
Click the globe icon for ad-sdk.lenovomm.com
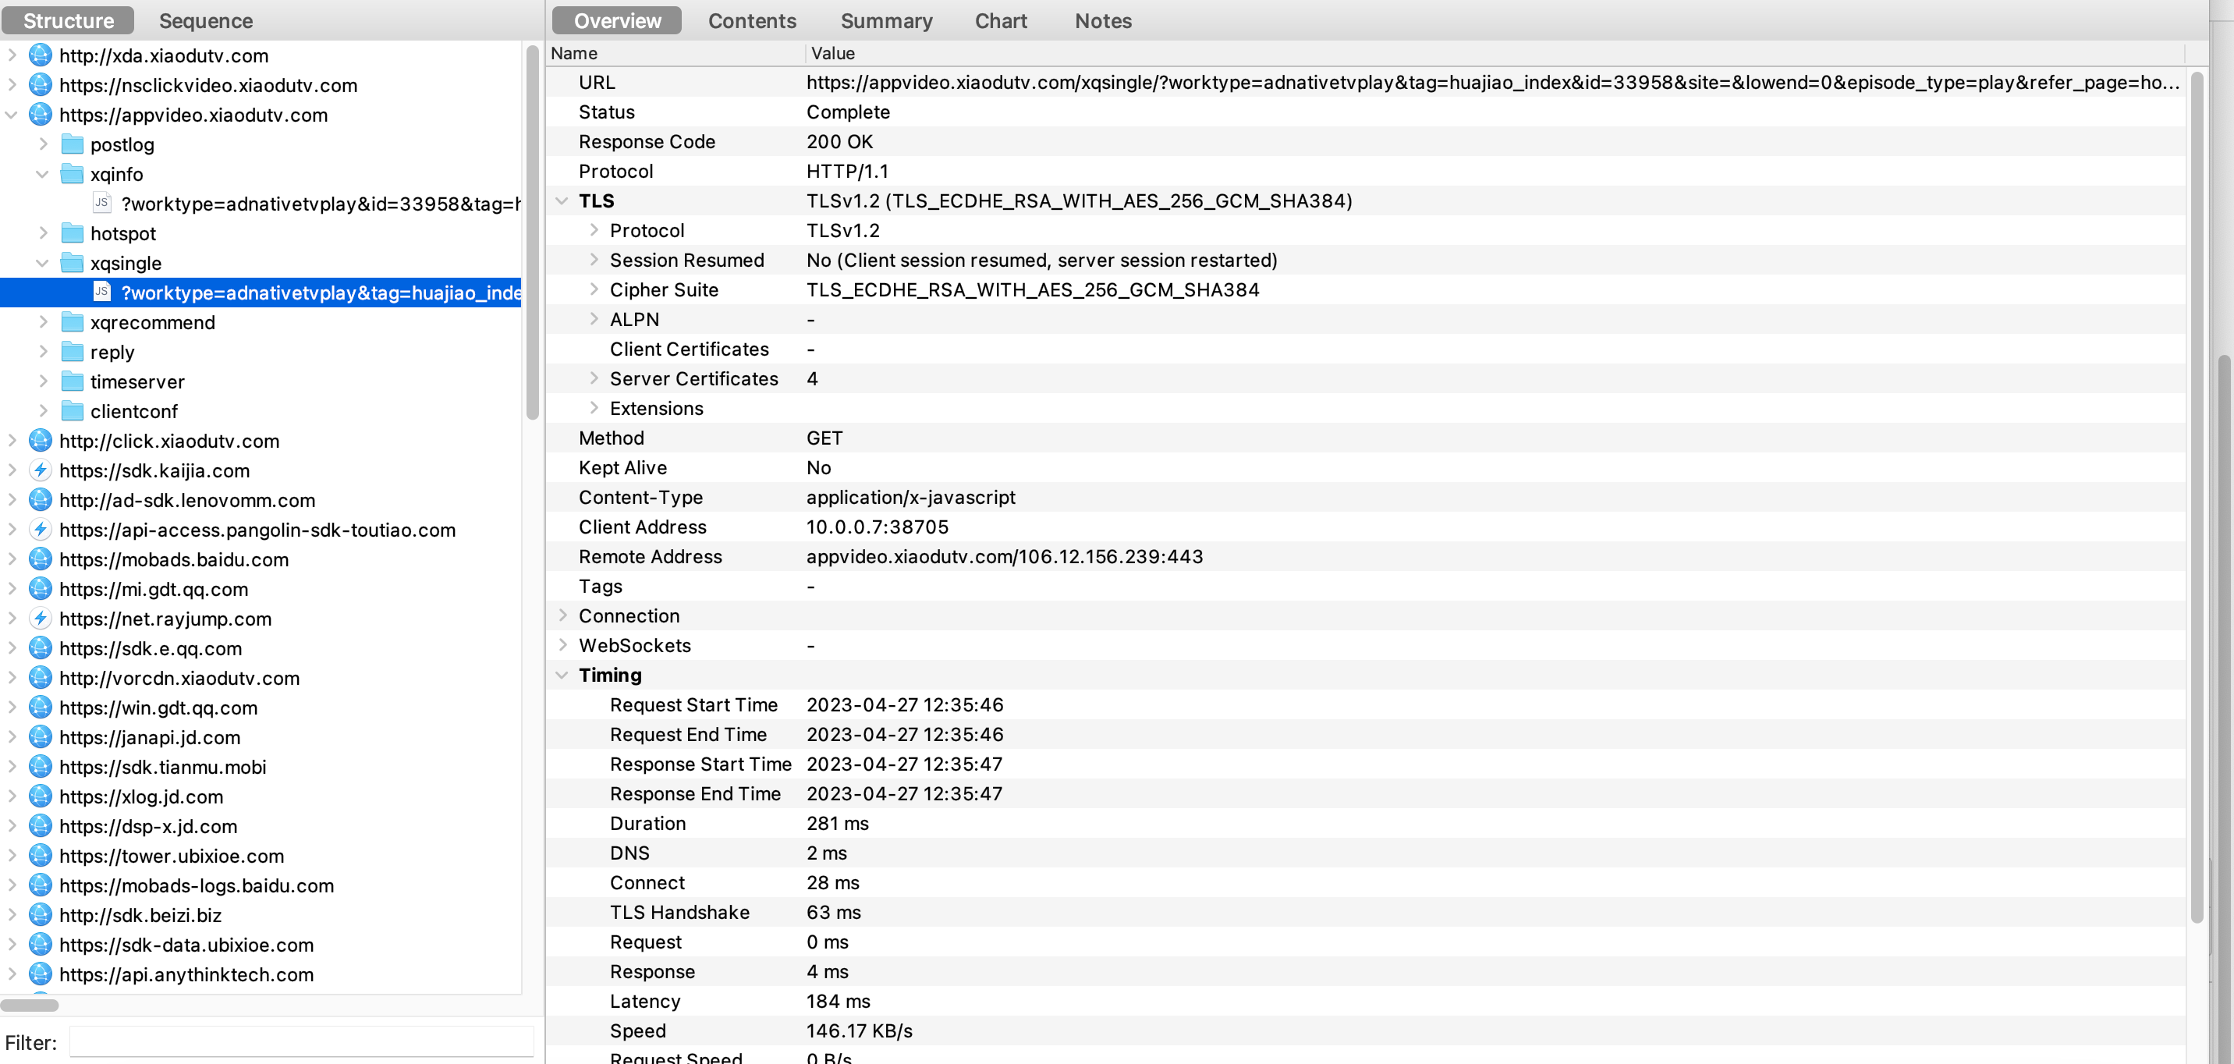(40, 499)
